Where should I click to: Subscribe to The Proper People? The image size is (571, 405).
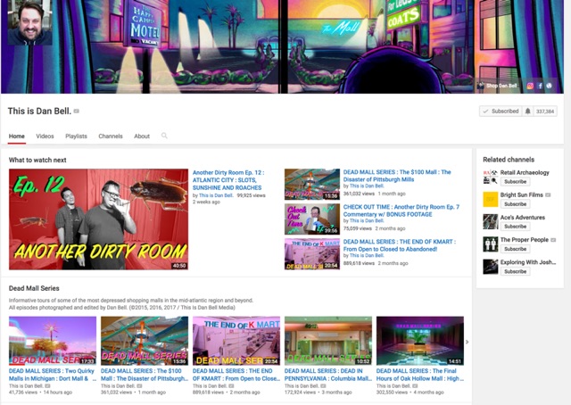click(x=515, y=249)
